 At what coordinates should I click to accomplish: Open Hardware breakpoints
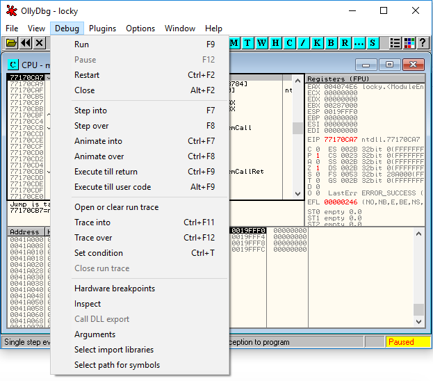140,289
